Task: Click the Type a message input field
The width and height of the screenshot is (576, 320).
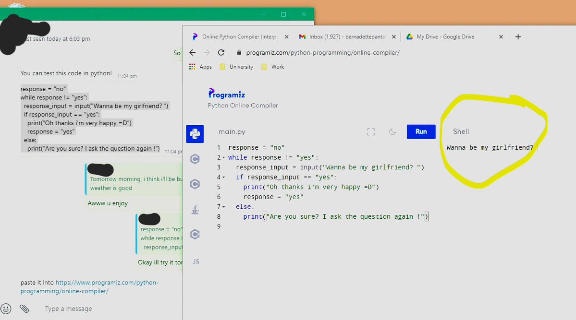Action: pos(68,309)
